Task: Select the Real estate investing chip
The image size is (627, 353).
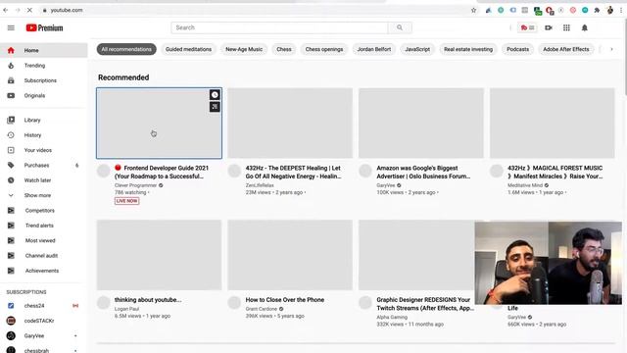Action: [x=468, y=49]
